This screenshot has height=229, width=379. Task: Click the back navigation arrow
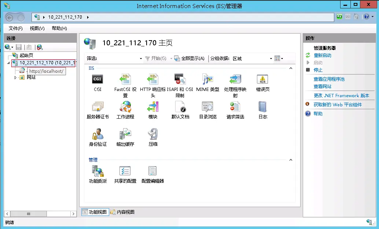[9, 18]
